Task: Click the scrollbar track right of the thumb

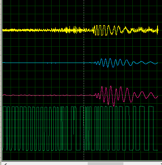Action: (141, 164)
